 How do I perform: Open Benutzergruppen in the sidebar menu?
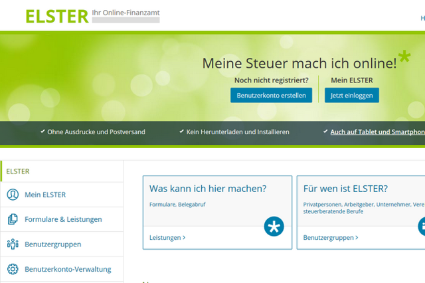pos(62,244)
